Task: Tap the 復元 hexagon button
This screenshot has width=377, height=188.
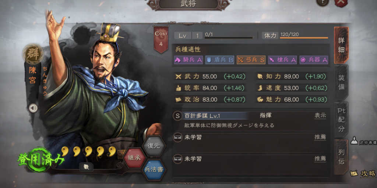Action: [x=154, y=146]
